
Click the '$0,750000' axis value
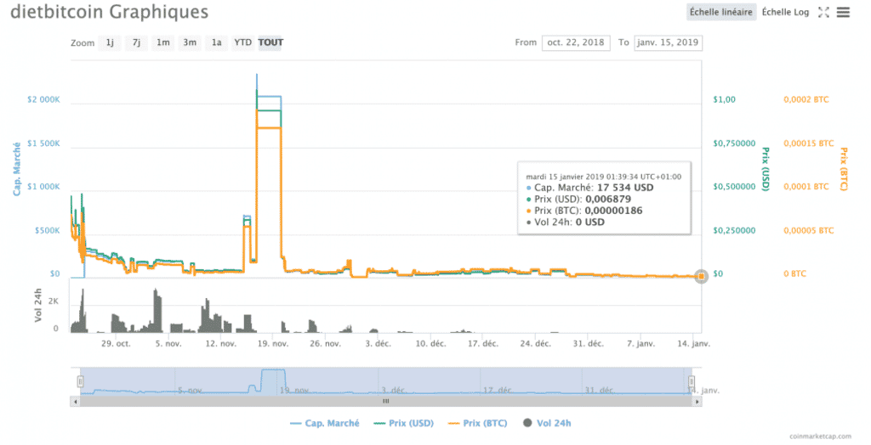click(734, 144)
